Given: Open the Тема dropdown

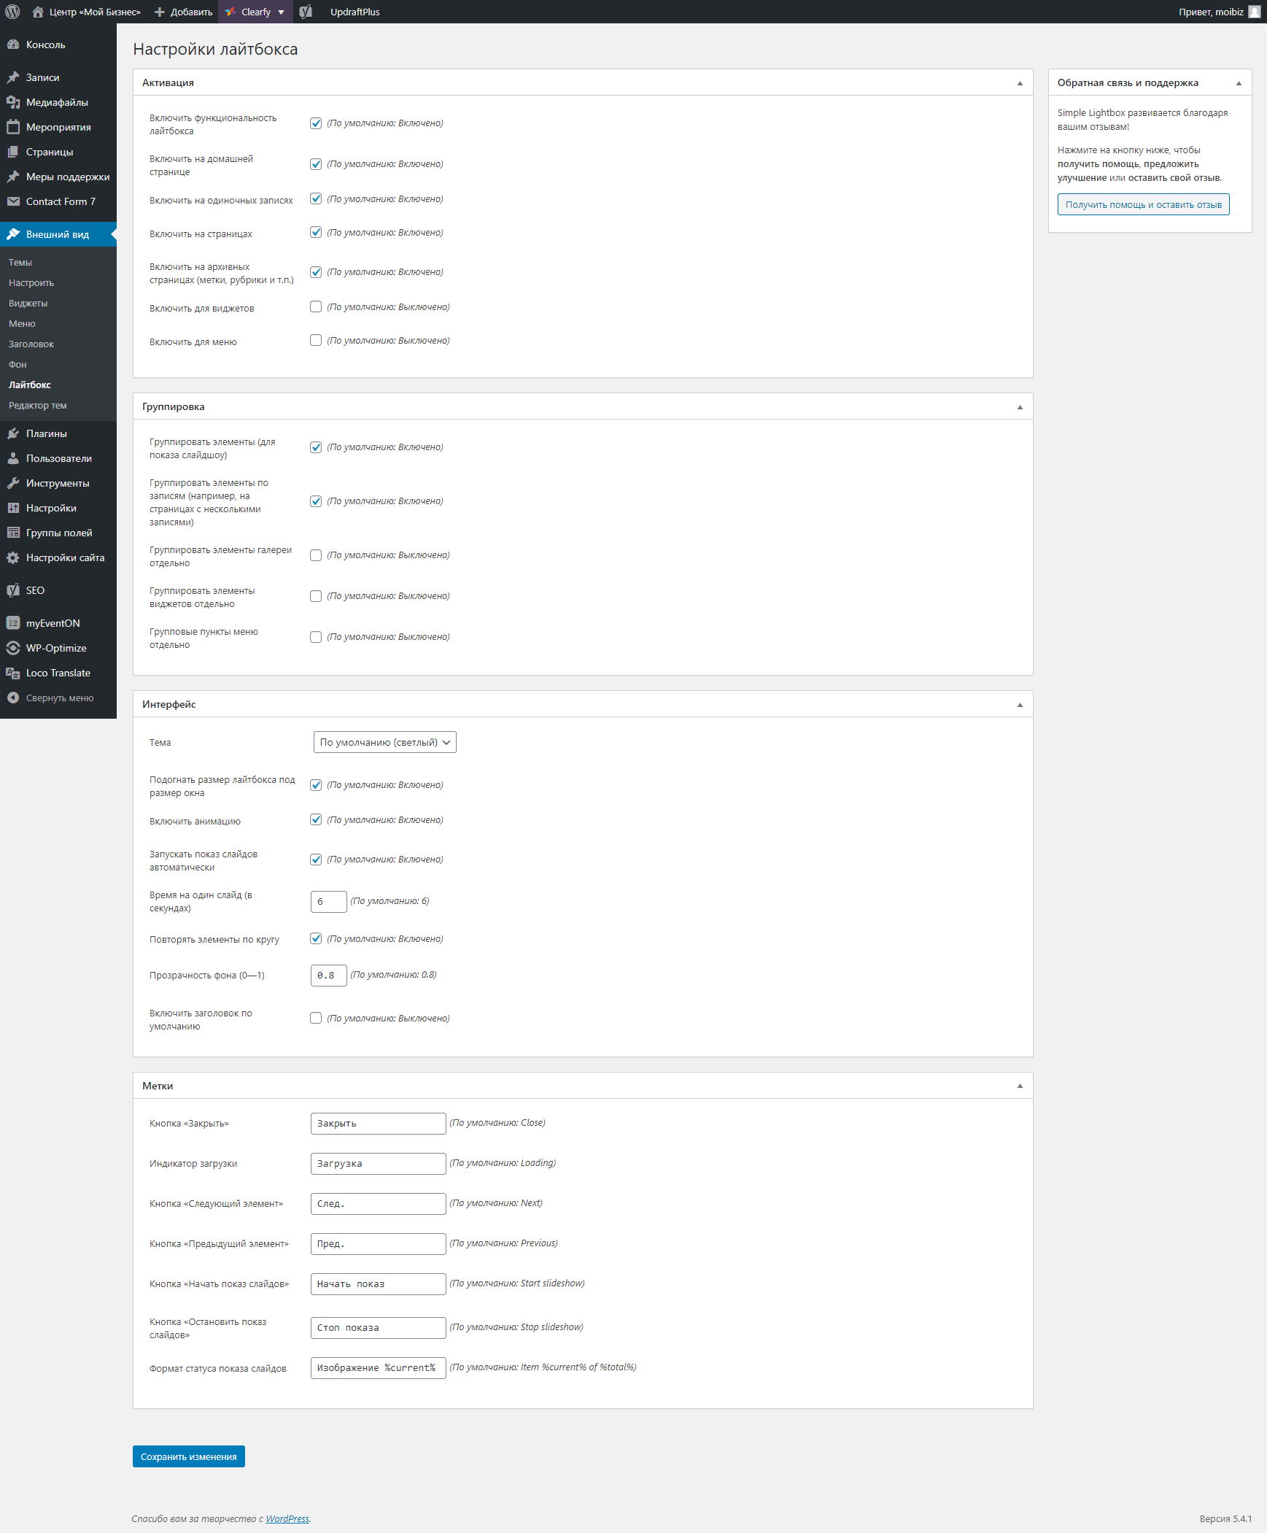Looking at the screenshot, I should pyautogui.click(x=384, y=741).
